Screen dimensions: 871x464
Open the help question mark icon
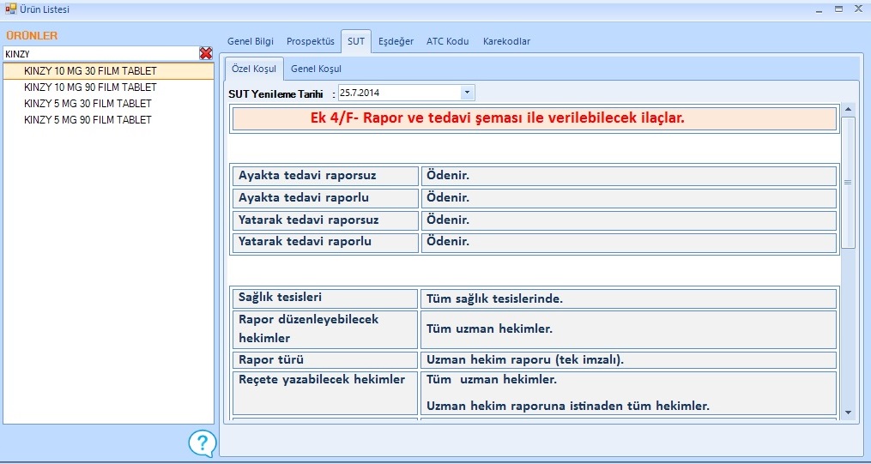[x=202, y=443]
